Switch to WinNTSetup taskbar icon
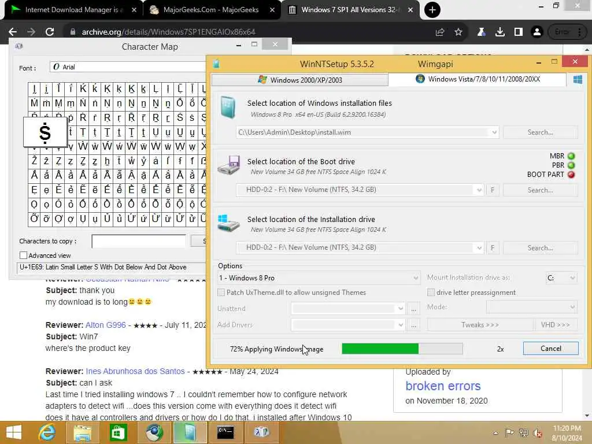Image resolution: width=592 pixels, height=444 pixels. [190, 432]
